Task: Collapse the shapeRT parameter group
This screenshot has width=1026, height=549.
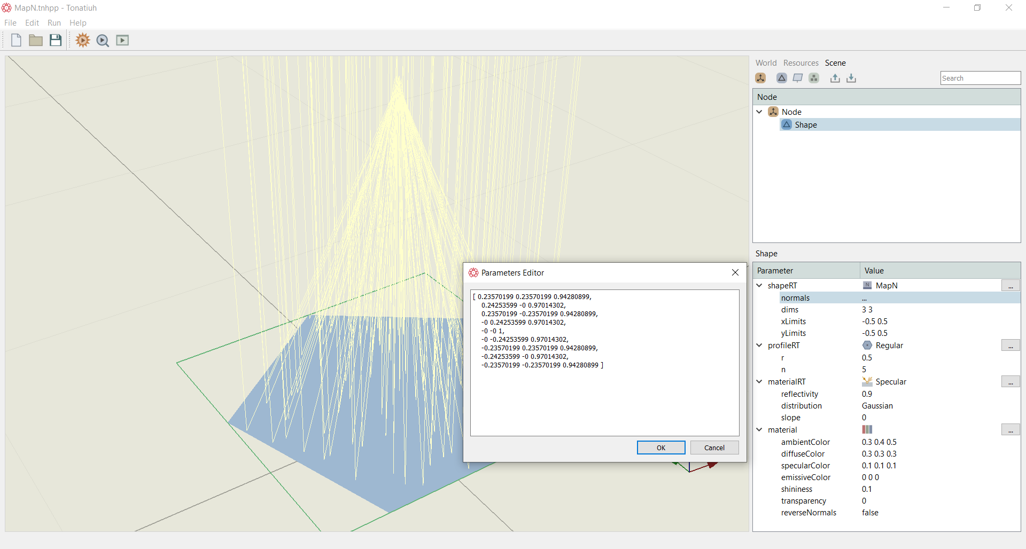Action: click(759, 286)
